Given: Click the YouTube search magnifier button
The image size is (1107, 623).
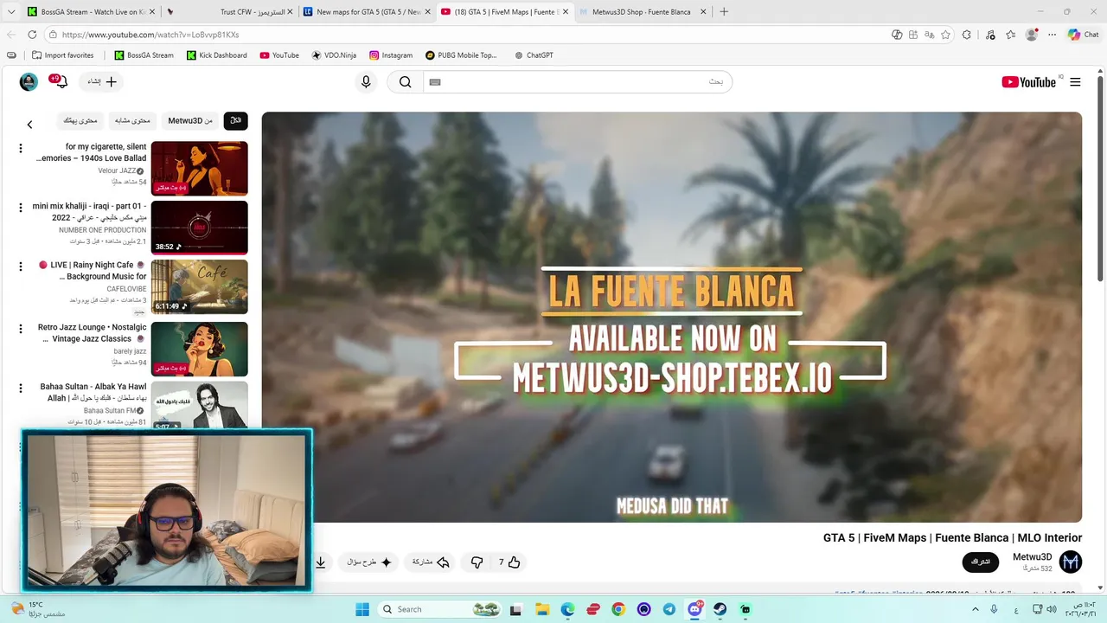Looking at the screenshot, I should pos(405,82).
